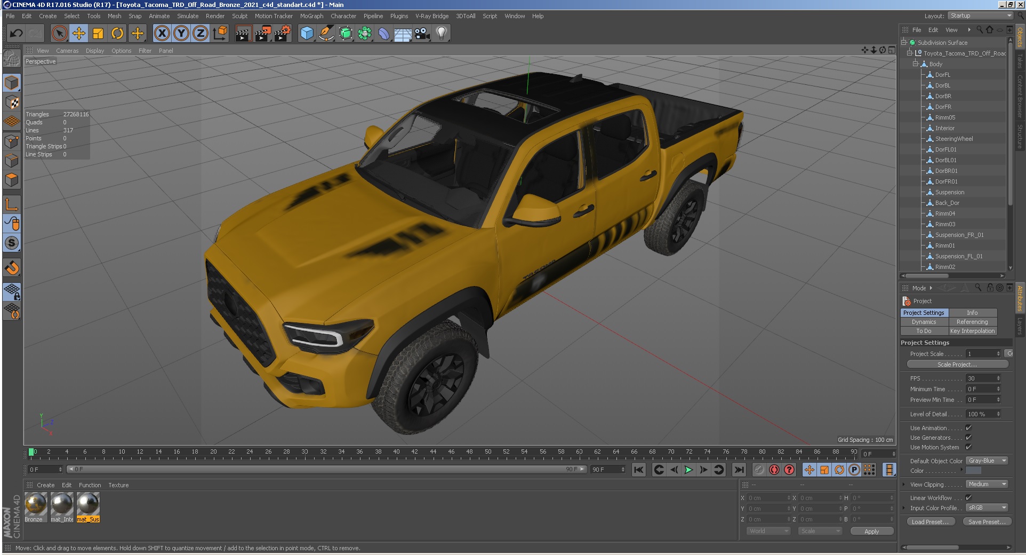
Task: Open the Array modeling objects icon
Action: [x=365, y=34]
